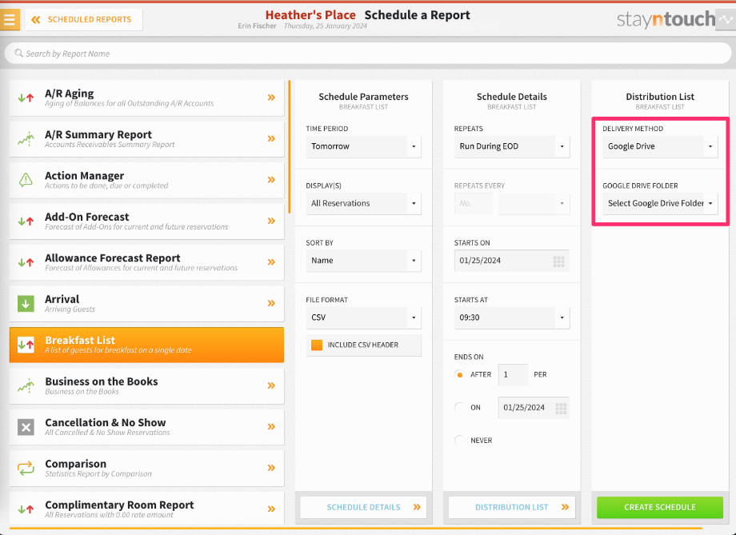Viewport: 736px width, 535px height.
Task: Open the Starts At time dropdown 09:30
Action: click(512, 317)
